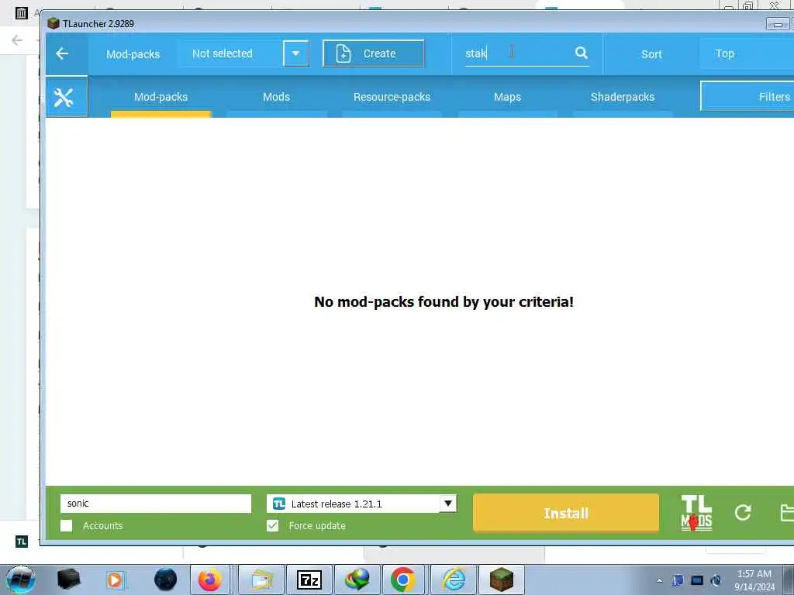Show hidden system tray icons arrow
The image size is (794, 595).
pyautogui.click(x=659, y=580)
